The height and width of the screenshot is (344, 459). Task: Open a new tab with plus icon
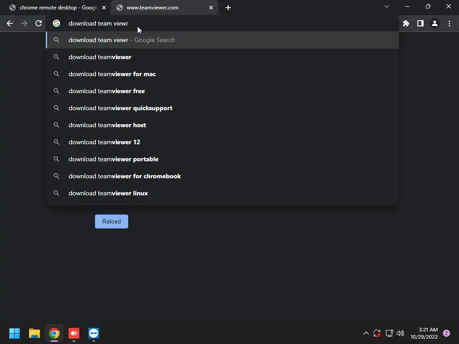[x=228, y=8]
